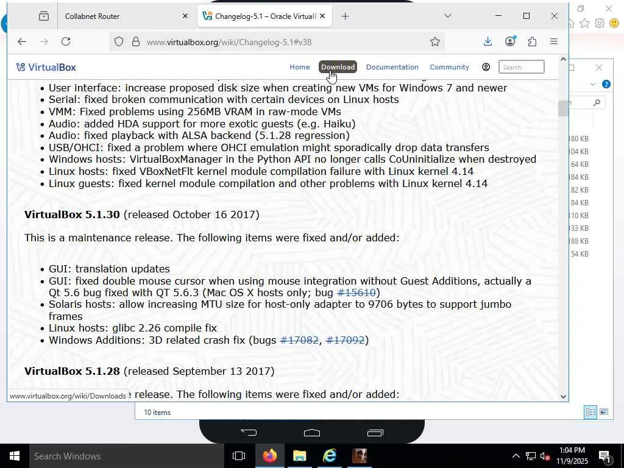Expand the ribbon chevron in the background file window
Viewport: 624px width, 468px height.
(592, 84)
